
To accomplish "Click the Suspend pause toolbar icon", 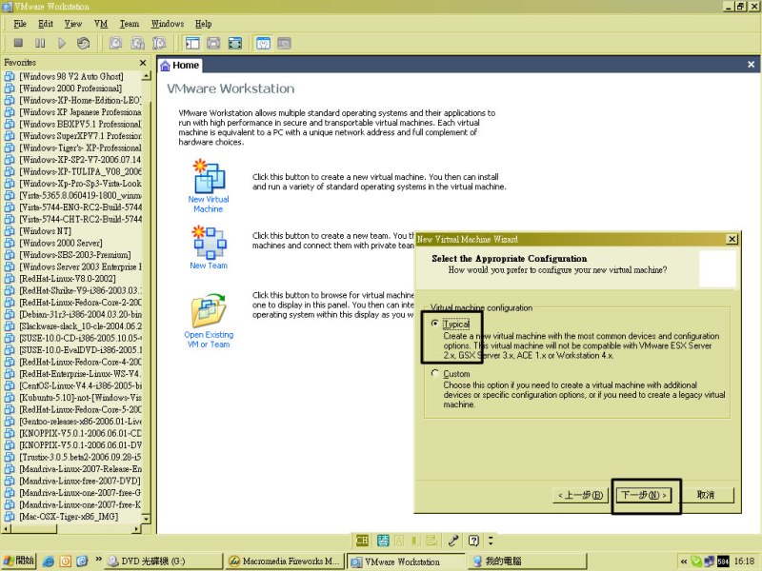I will pos(40,43).
